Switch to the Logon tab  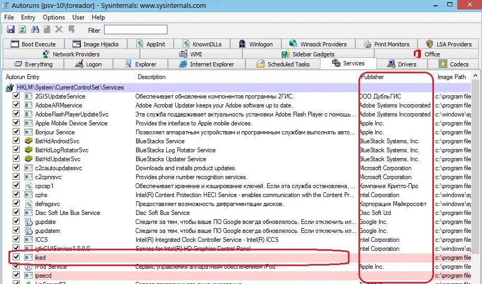tap(89, 64)
